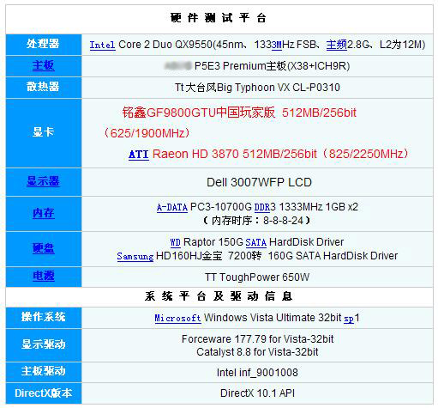Click the M link in 1333MHz FSB
Screen dimensions: 438x408
(x=277, y=45)
